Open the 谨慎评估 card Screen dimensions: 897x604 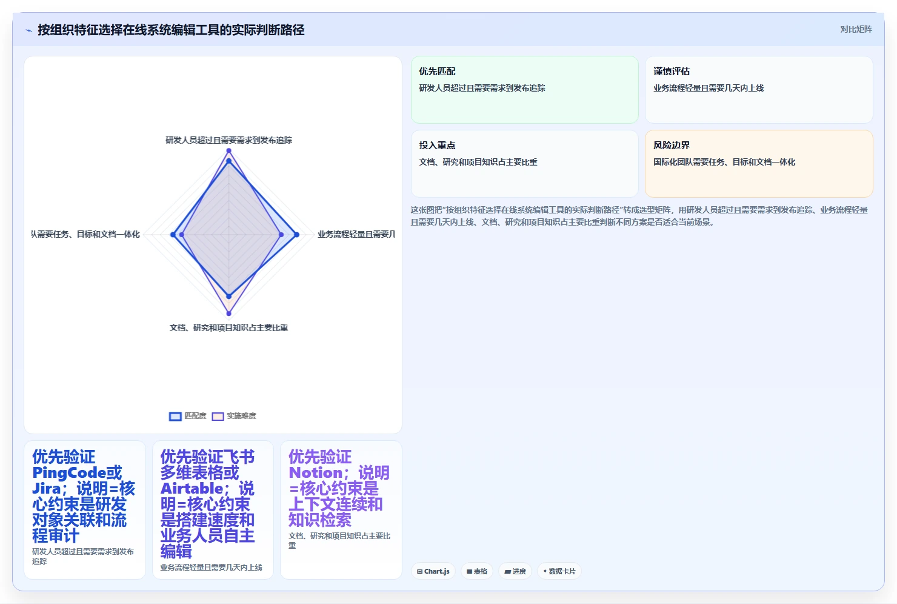(x=759, y=90)
